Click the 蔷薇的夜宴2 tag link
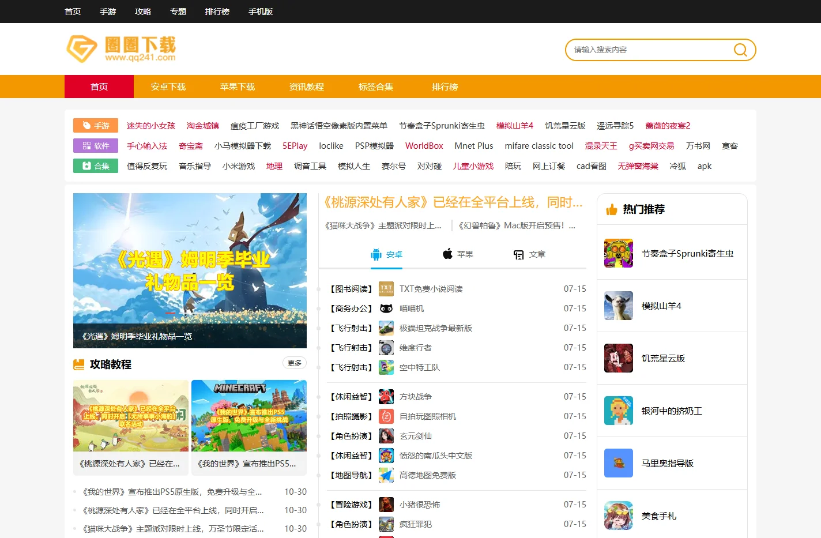This screenshot has width=821, height=538. pyautogui.click(x=668, y=126)
